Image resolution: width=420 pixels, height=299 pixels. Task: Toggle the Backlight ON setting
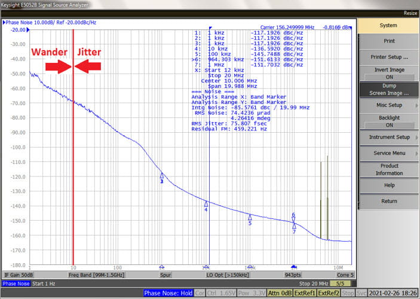389,121
